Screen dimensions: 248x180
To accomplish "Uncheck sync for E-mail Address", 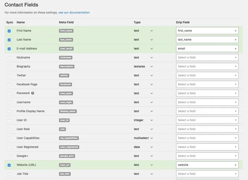I will point(9,49).
